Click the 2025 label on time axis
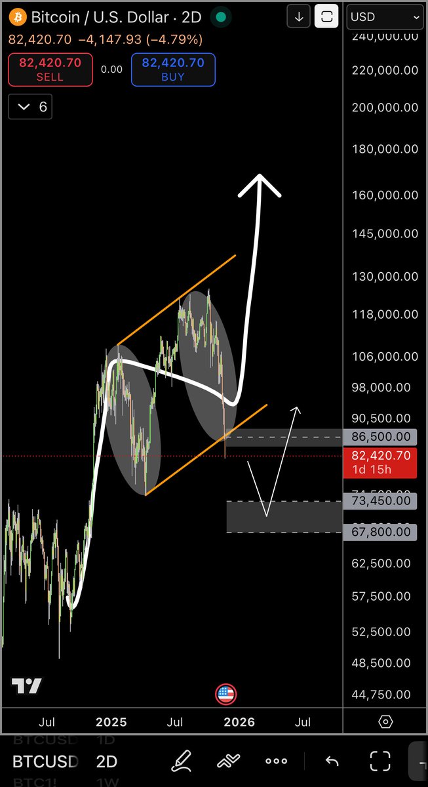 coord(110,722)
